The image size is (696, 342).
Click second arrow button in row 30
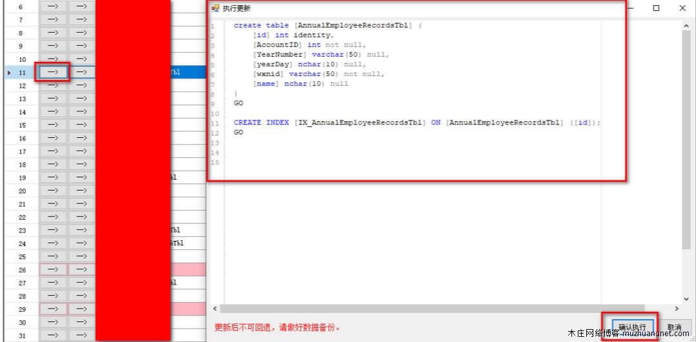point(81,323)
